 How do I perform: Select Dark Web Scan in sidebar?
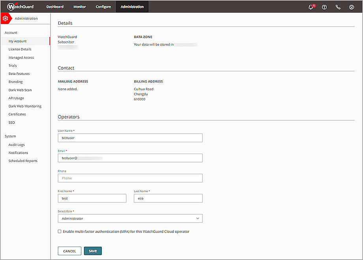coord(20,90)
